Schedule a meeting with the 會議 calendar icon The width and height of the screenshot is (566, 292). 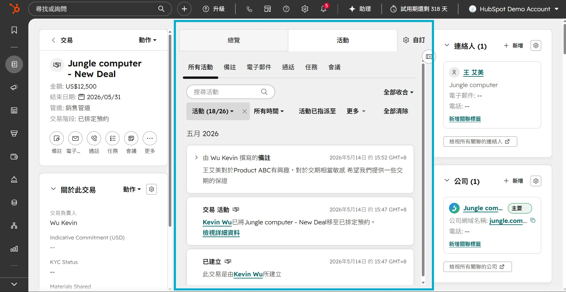131,138
